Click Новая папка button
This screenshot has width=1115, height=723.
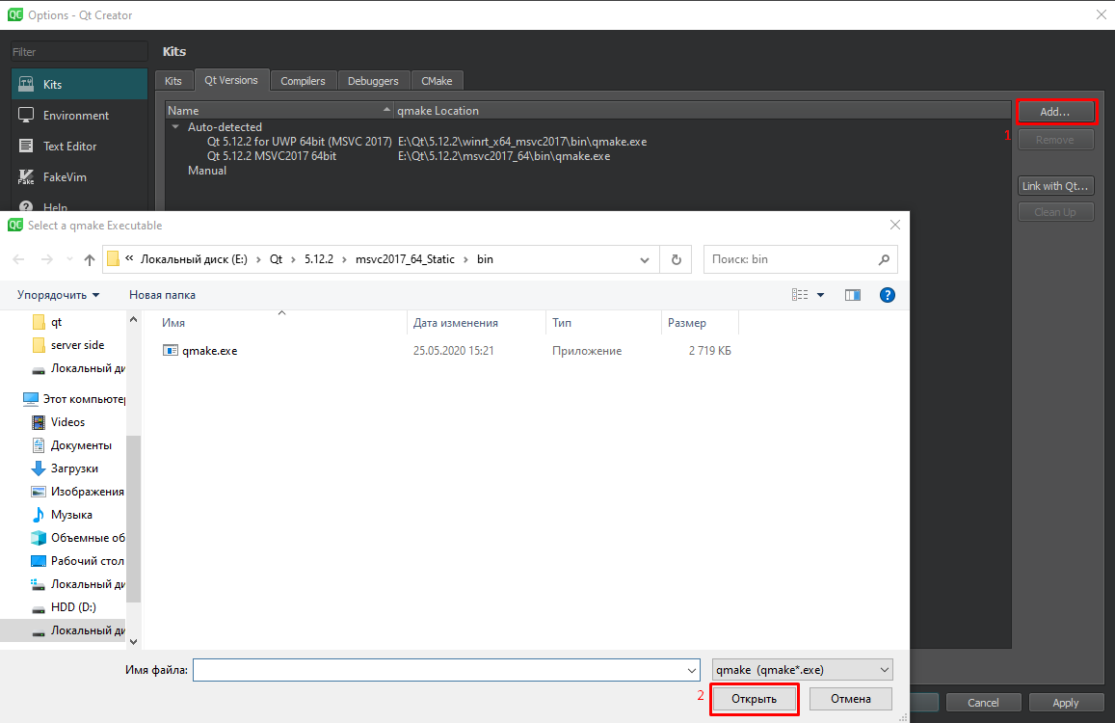(x=162, y=295)
